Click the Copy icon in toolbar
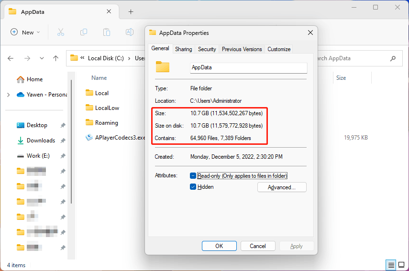Viewport: 409px width, 271px height. 84,32
